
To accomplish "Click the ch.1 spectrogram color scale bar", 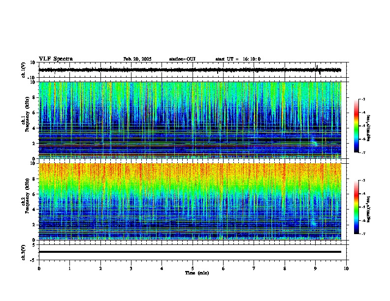I will 356,126.
